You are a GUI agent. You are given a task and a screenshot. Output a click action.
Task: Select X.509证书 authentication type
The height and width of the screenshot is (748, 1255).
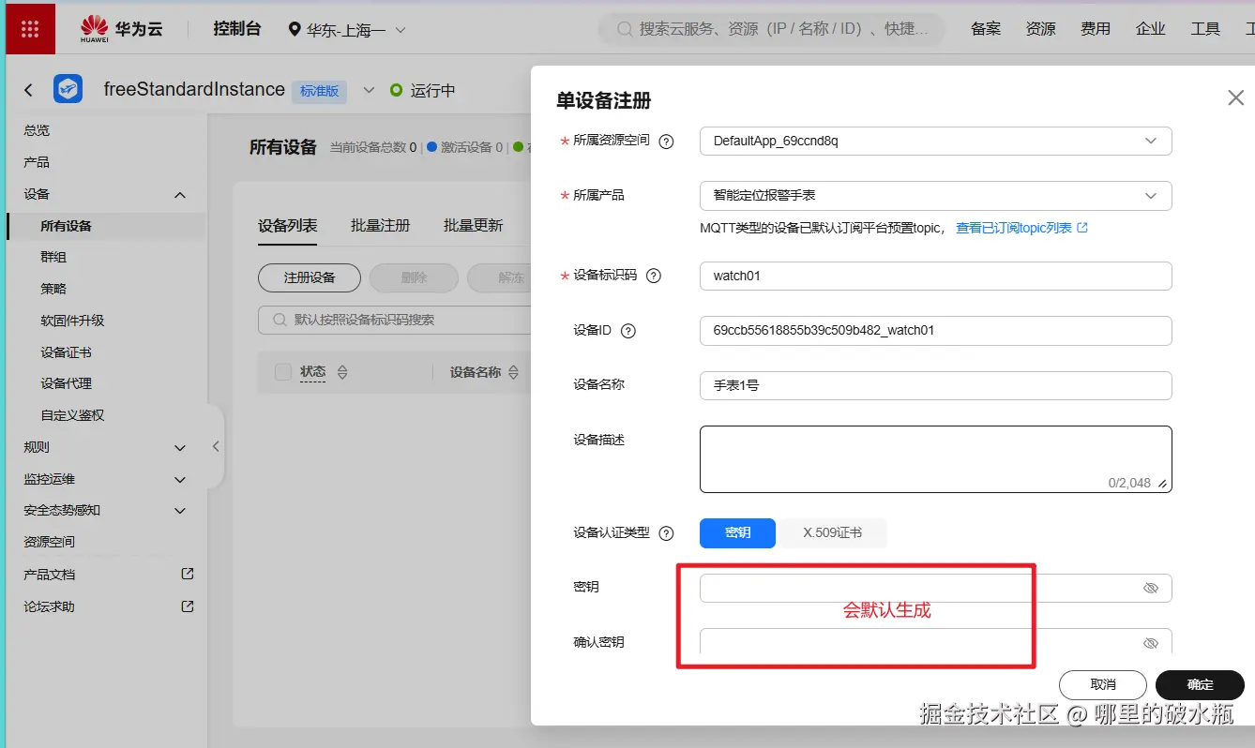click(832, 532)
